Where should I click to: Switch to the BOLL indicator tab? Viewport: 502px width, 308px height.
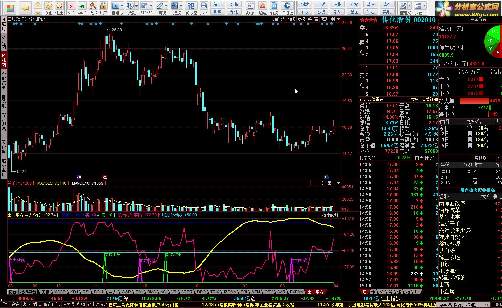pos(99,292)
